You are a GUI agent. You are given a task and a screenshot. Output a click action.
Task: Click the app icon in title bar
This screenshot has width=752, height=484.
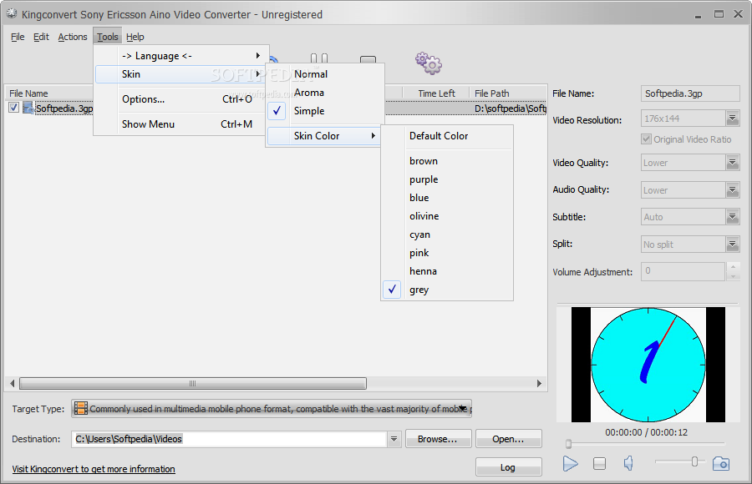(x=12, y=14)
